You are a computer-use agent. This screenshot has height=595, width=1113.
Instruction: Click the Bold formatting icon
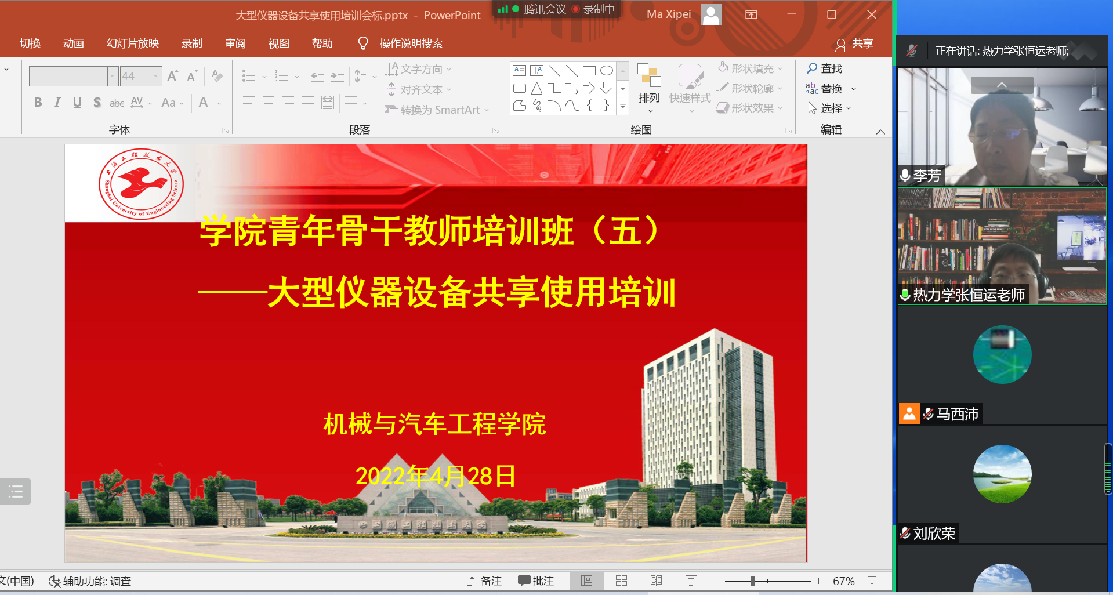pos(38,103)
